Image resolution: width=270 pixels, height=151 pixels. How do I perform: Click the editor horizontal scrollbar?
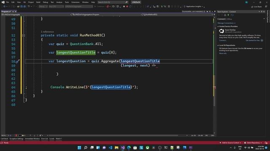[113, 135]
